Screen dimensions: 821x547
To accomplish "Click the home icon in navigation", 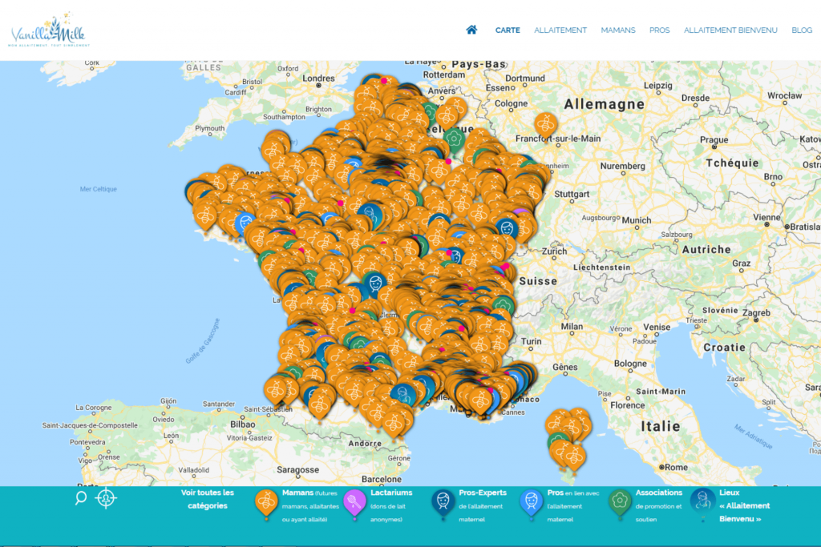I will (471, 30).
